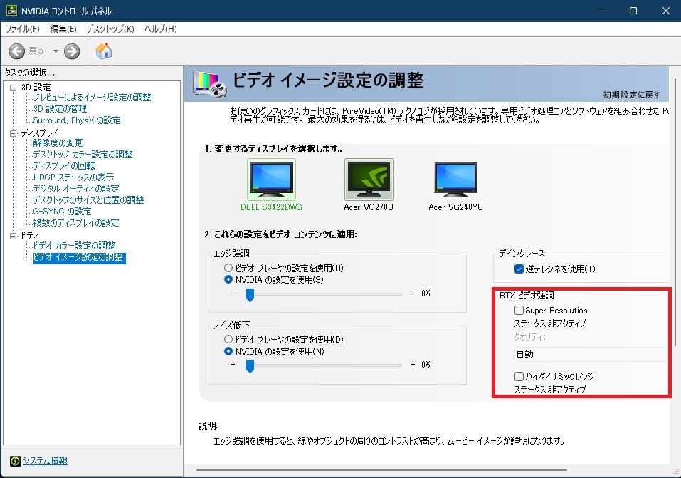Open デスクトップ カラー設定の調整 page
Viewport: 681px width, 478px height.
[x=83, y=155]
